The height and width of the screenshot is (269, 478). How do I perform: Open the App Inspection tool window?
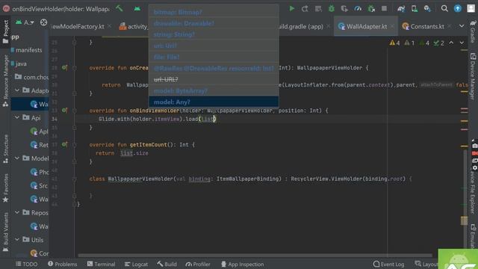tap(242, 264)
